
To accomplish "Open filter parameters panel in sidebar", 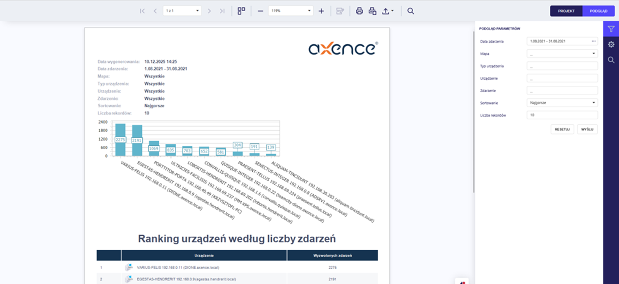I will (x=611, y=29).
